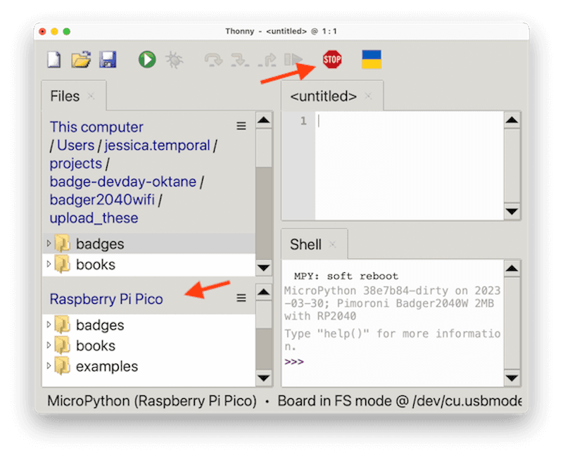Navigate to badger2040wifi path segment
Viewport: 563px width, 458px height.
(x=102, y=200)
